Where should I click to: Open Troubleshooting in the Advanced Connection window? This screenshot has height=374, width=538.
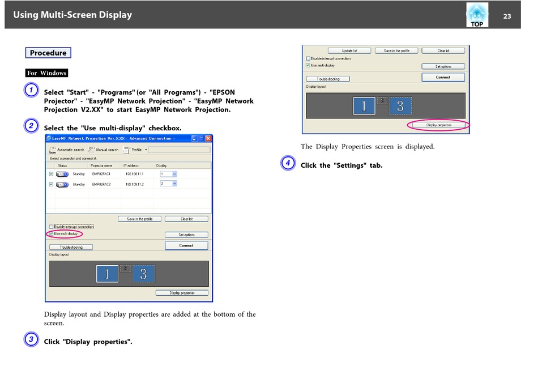pyautogui.click(x=71, y=247)
